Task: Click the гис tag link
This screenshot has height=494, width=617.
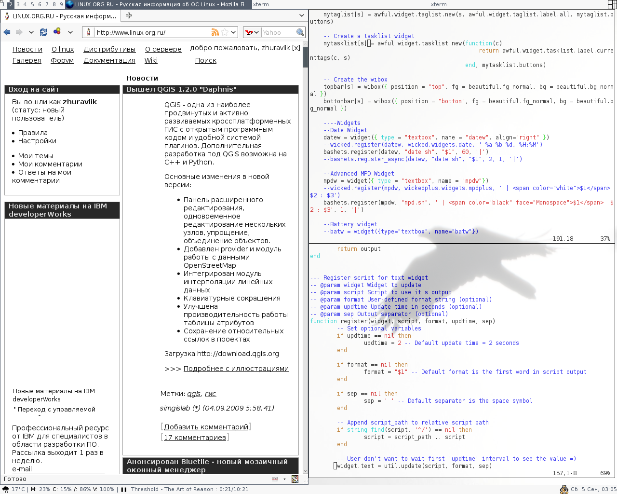Action: 211,394
